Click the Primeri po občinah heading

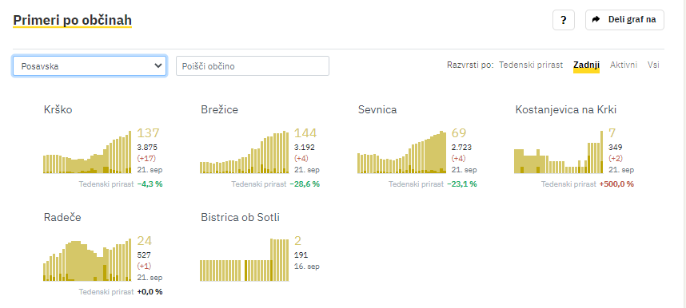72,20
